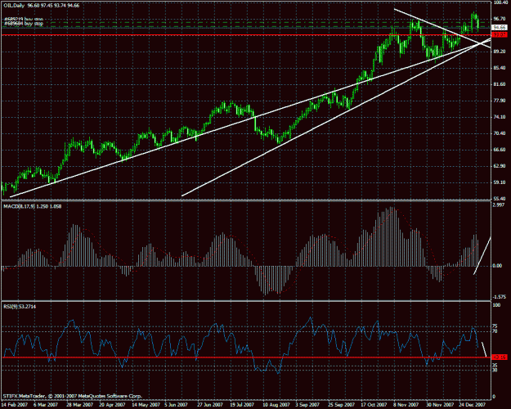The height and width of the screenshot is (409, 511).
Task: Click the 30 Nov 2007 date label
Action: [440, 404]
